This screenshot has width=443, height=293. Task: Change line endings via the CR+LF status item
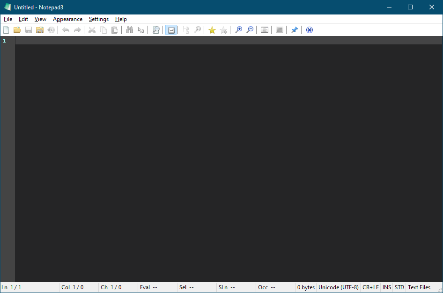370,287
